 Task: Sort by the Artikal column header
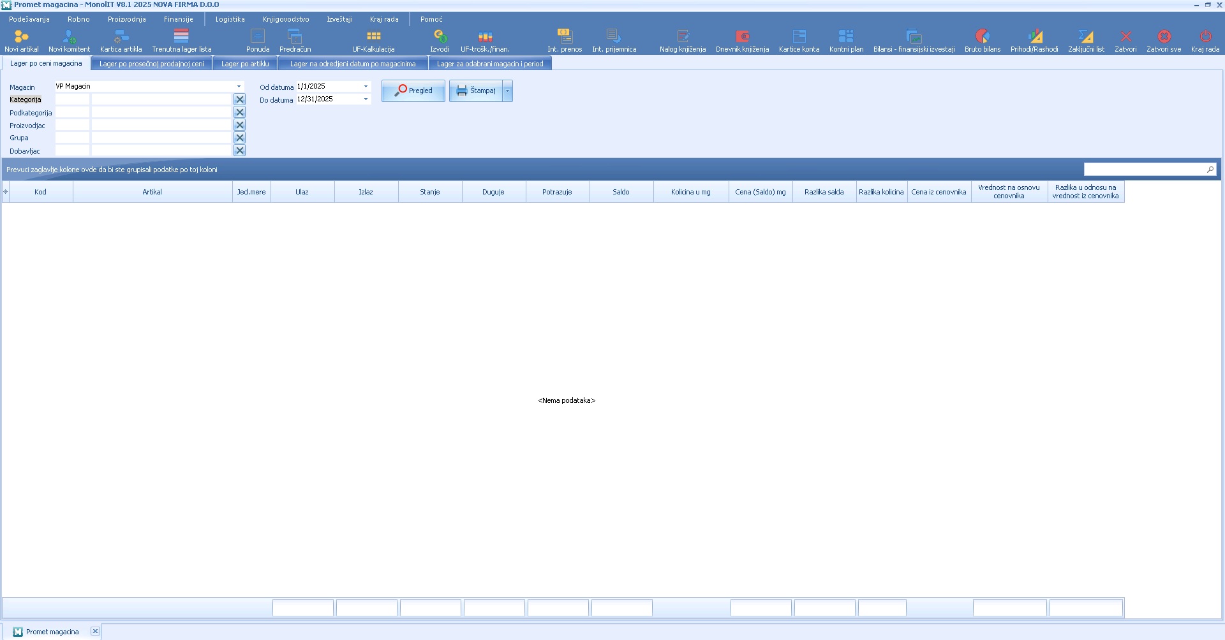coord(152,192)
